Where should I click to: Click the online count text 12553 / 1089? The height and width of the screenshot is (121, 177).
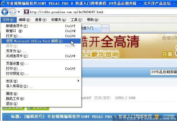(x=125, y=98)
